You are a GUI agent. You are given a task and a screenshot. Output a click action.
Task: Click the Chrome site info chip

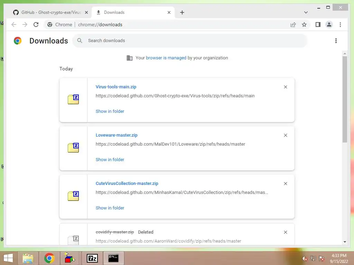point(60,24)
